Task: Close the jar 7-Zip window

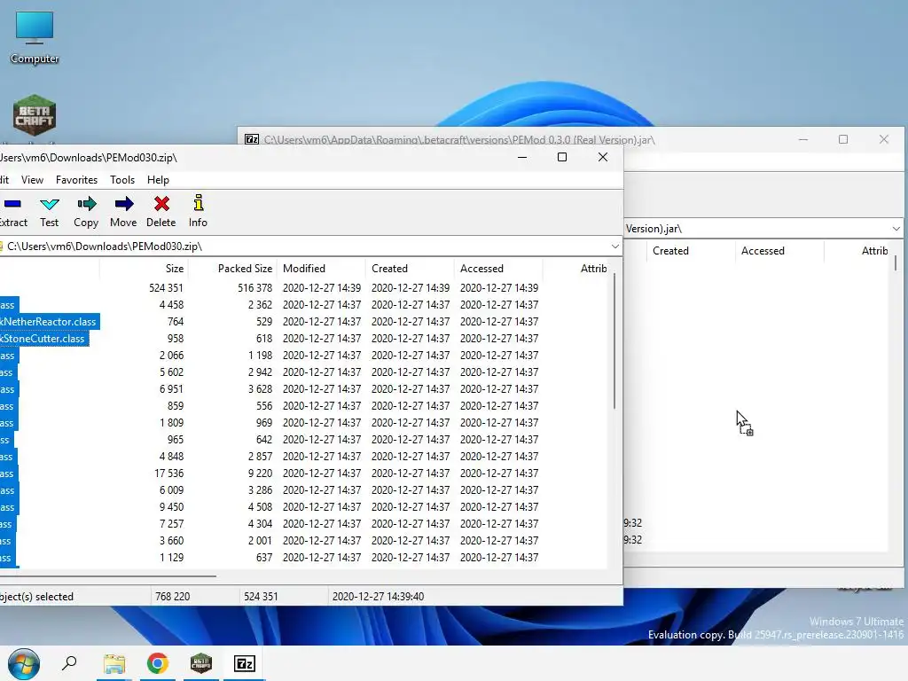Action: [x=884, y=139]
